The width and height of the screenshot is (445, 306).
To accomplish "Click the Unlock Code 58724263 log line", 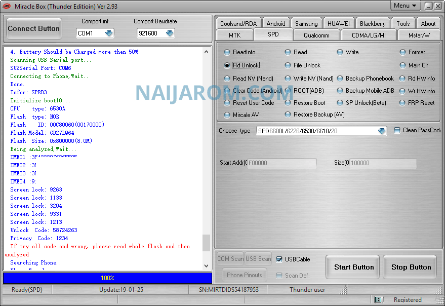I will [x=44, y=230].
